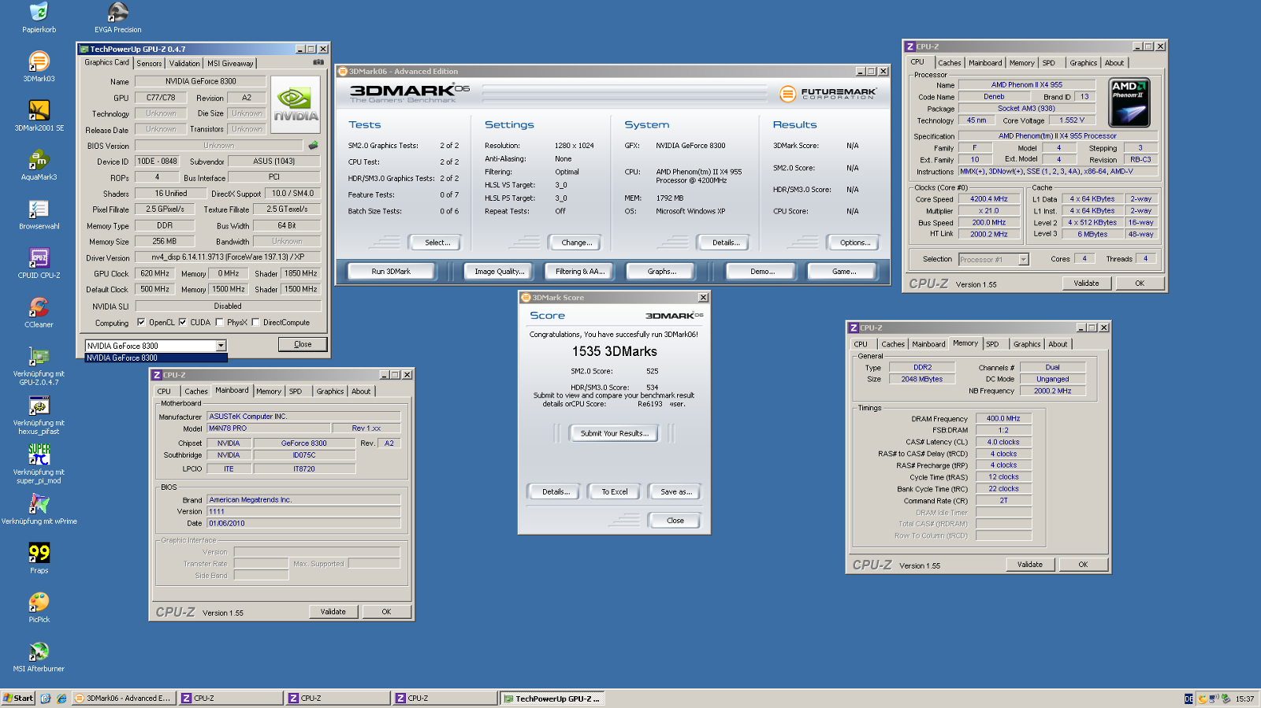Click Demo... button
Viewport: 1261px width, 708px height.
762,272
